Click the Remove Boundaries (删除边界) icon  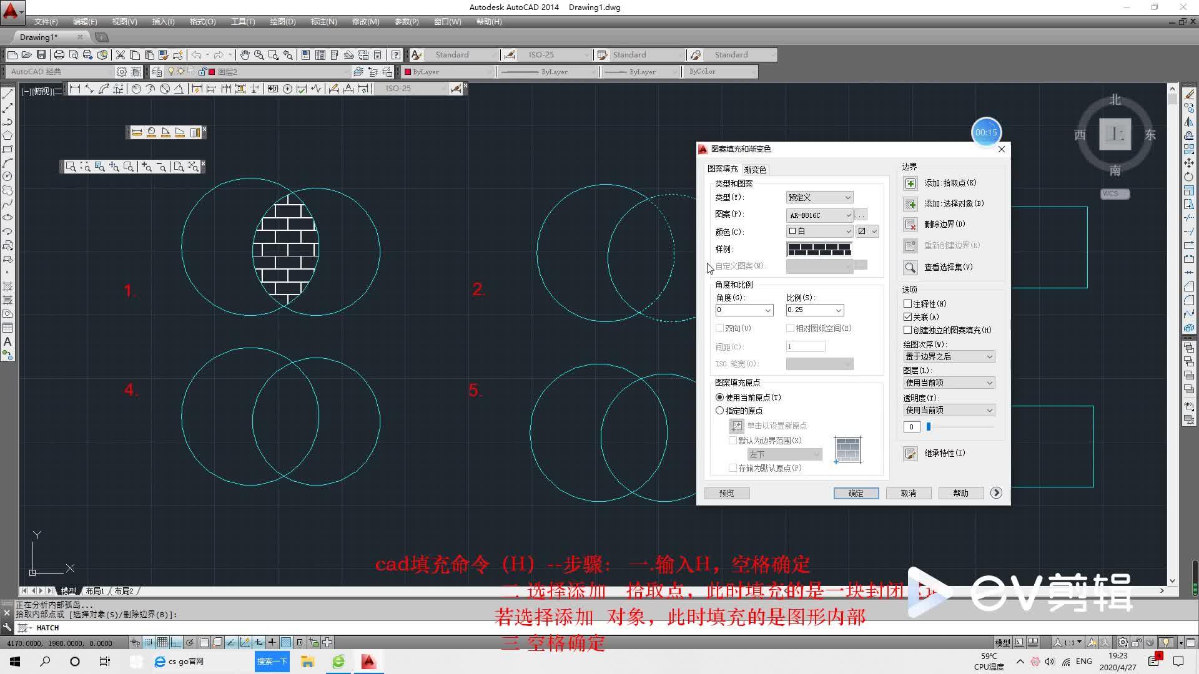910,225
